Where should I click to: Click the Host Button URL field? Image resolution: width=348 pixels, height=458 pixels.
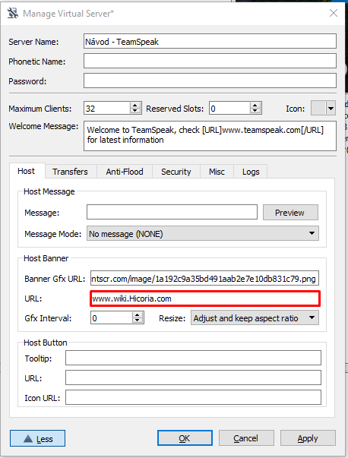[x=193, y=377]
